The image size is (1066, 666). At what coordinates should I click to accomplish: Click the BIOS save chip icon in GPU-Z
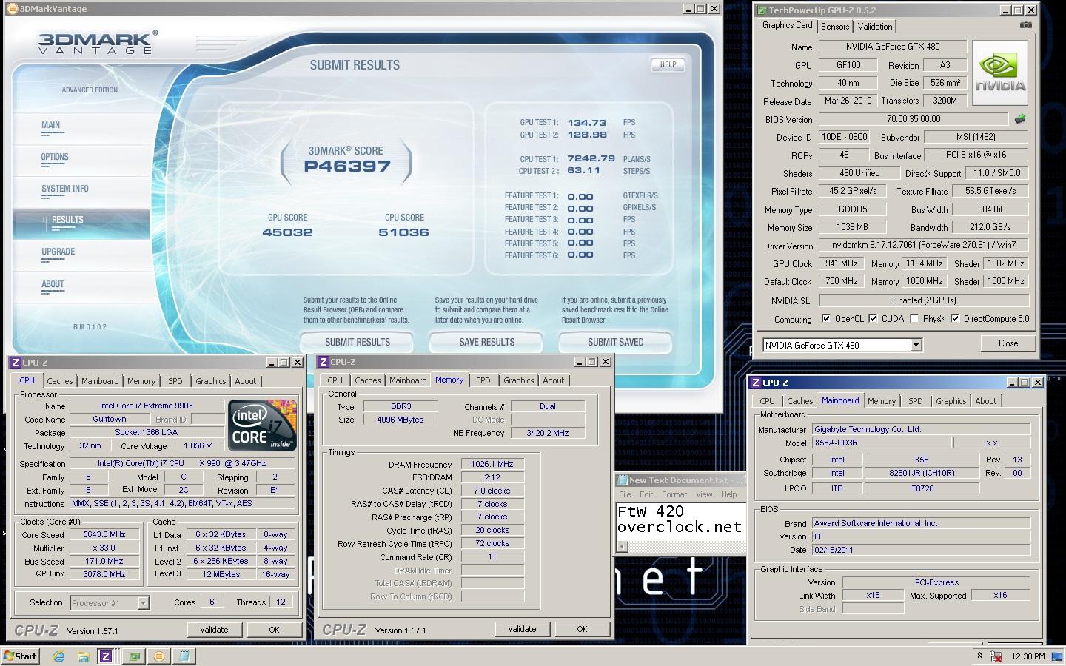1020,118
